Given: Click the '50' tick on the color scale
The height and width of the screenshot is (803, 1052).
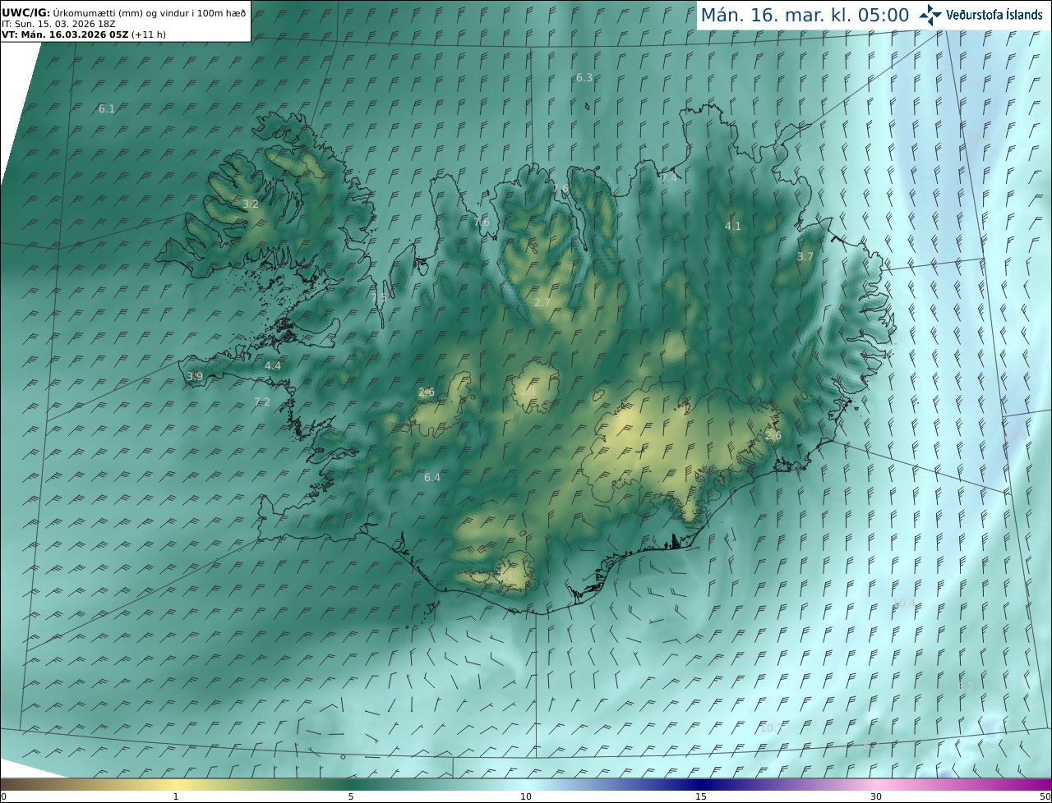Looking at the screenshot, I should click(x=1045, y=796).
